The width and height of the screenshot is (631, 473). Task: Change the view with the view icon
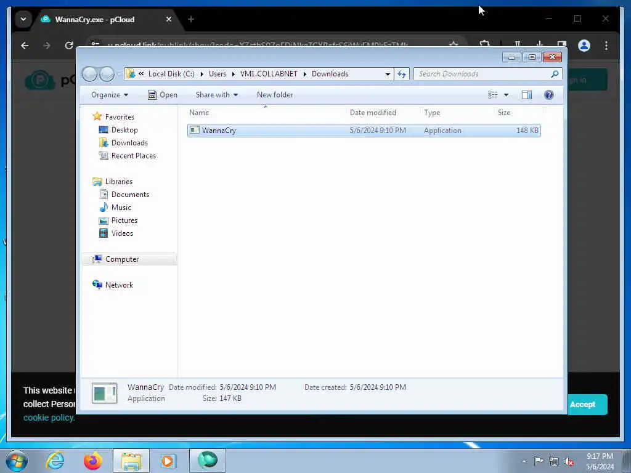click(x=493, y=95)
